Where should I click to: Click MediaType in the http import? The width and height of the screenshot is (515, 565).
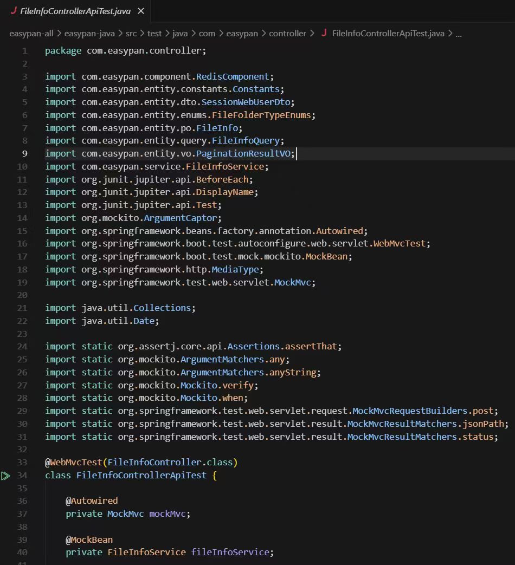[x=235, y=270]
